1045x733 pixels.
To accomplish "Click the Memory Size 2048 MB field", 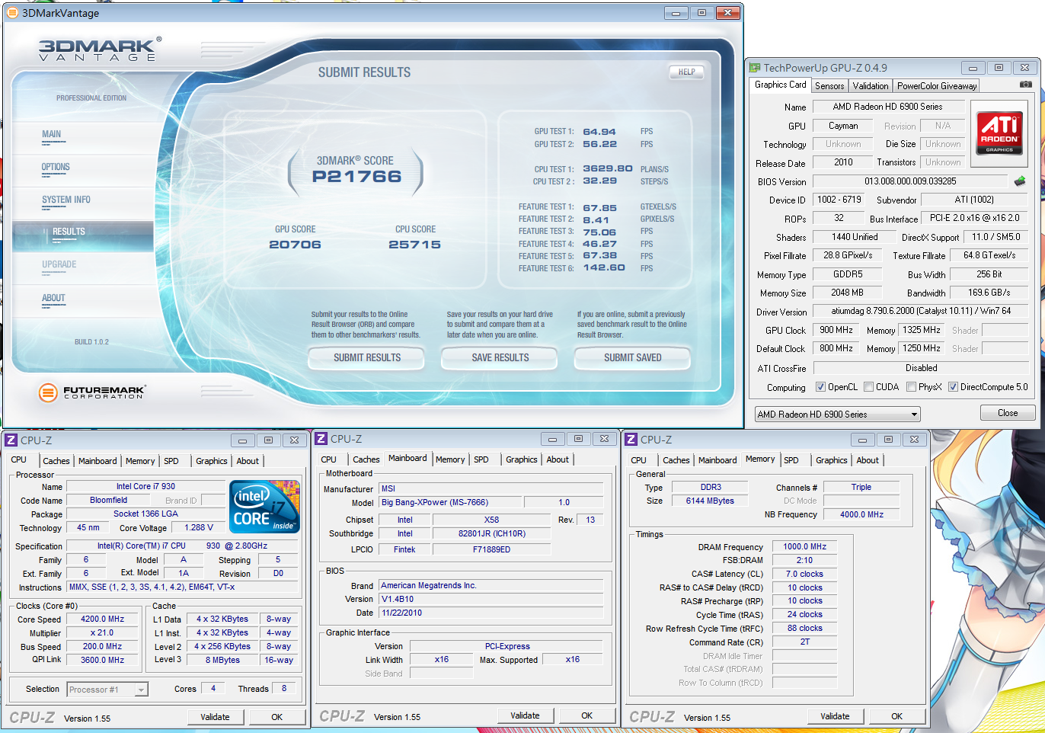I will point(848,293).
